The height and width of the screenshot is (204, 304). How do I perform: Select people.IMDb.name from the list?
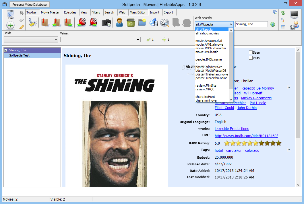[x=209, y=59]
